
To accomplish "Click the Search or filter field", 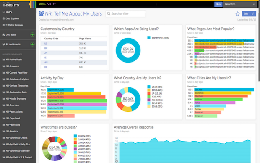I will coord(125,13).
